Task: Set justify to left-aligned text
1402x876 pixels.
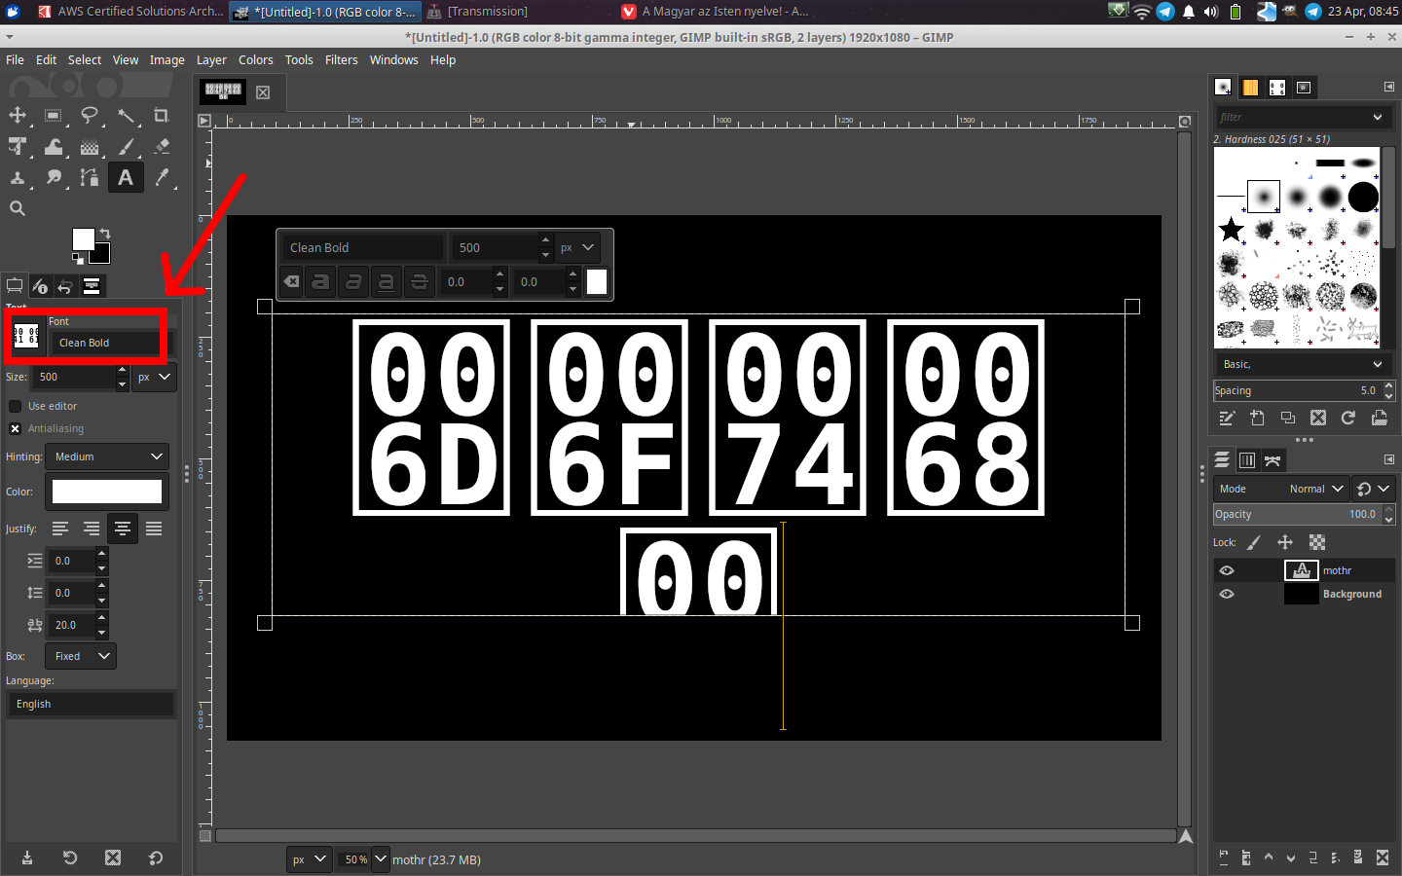Action: pyautogui.click(x=60, y=529)
